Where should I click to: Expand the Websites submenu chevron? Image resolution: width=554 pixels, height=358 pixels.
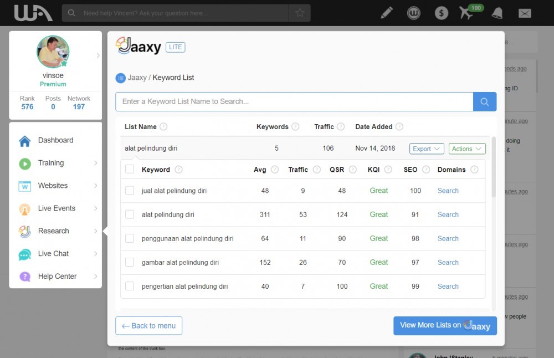click(95, 186)
